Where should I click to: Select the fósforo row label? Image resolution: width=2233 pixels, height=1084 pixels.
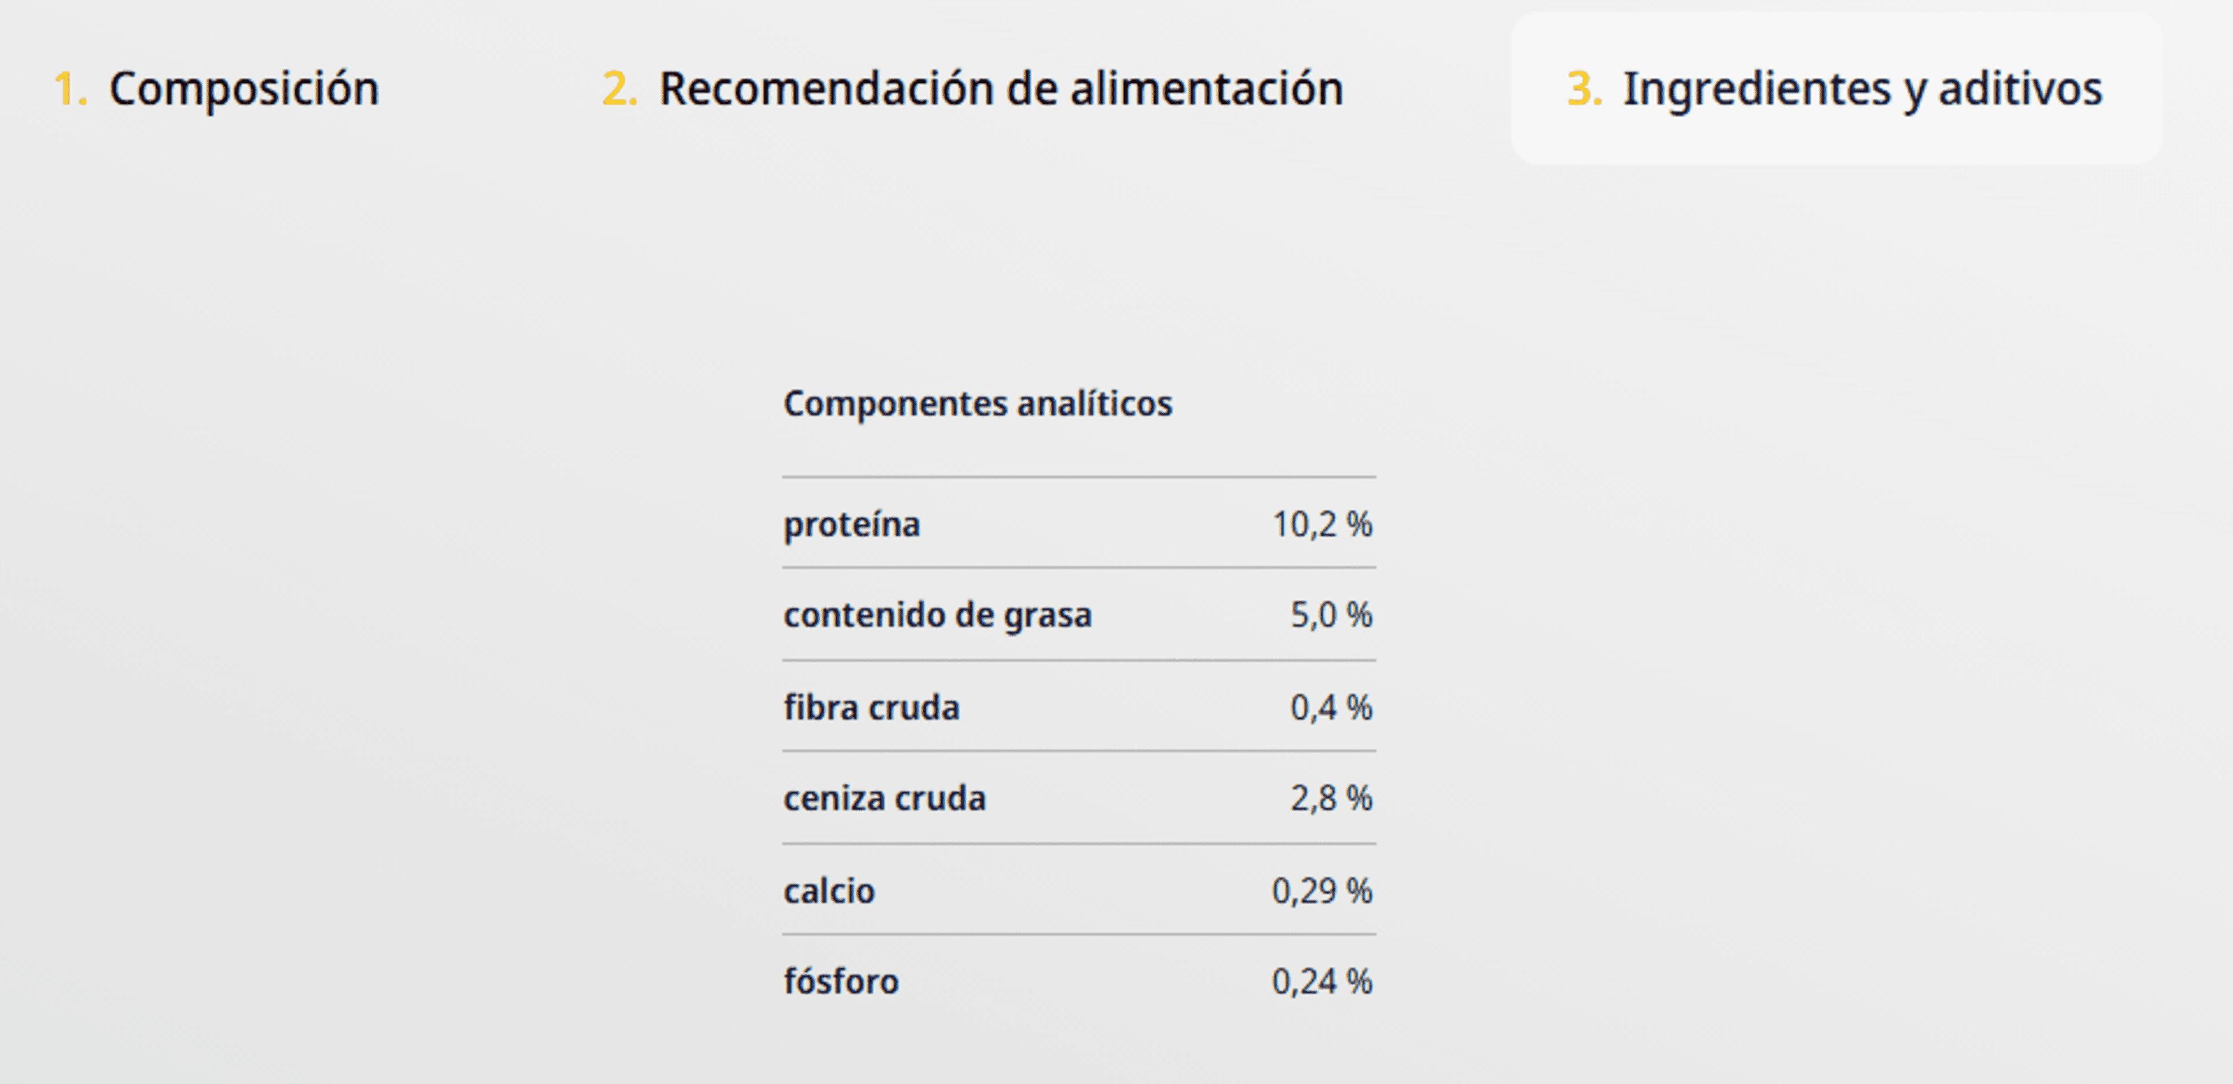tap(841, 982)
